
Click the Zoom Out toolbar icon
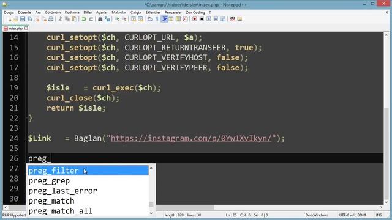click(124, 19)
